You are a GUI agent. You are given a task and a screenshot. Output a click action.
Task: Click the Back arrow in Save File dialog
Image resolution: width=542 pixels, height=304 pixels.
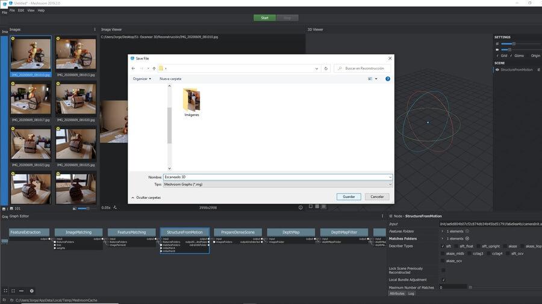coord(133,68)
